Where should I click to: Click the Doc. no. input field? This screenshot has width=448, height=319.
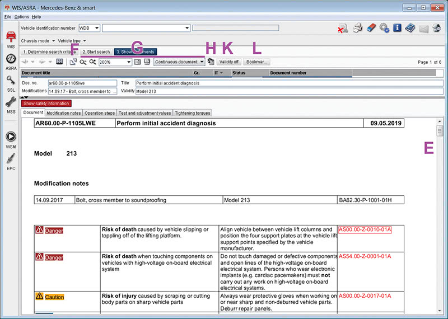click(x=82, y=83)
